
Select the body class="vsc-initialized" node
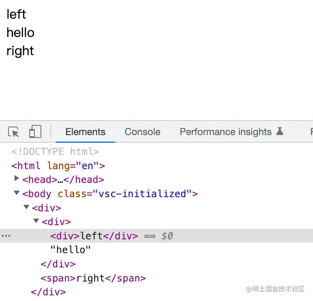(110, 194)
